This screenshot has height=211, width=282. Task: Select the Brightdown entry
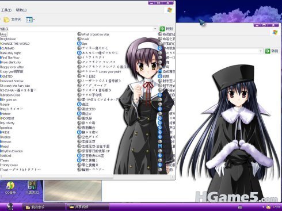click(9, 39)
